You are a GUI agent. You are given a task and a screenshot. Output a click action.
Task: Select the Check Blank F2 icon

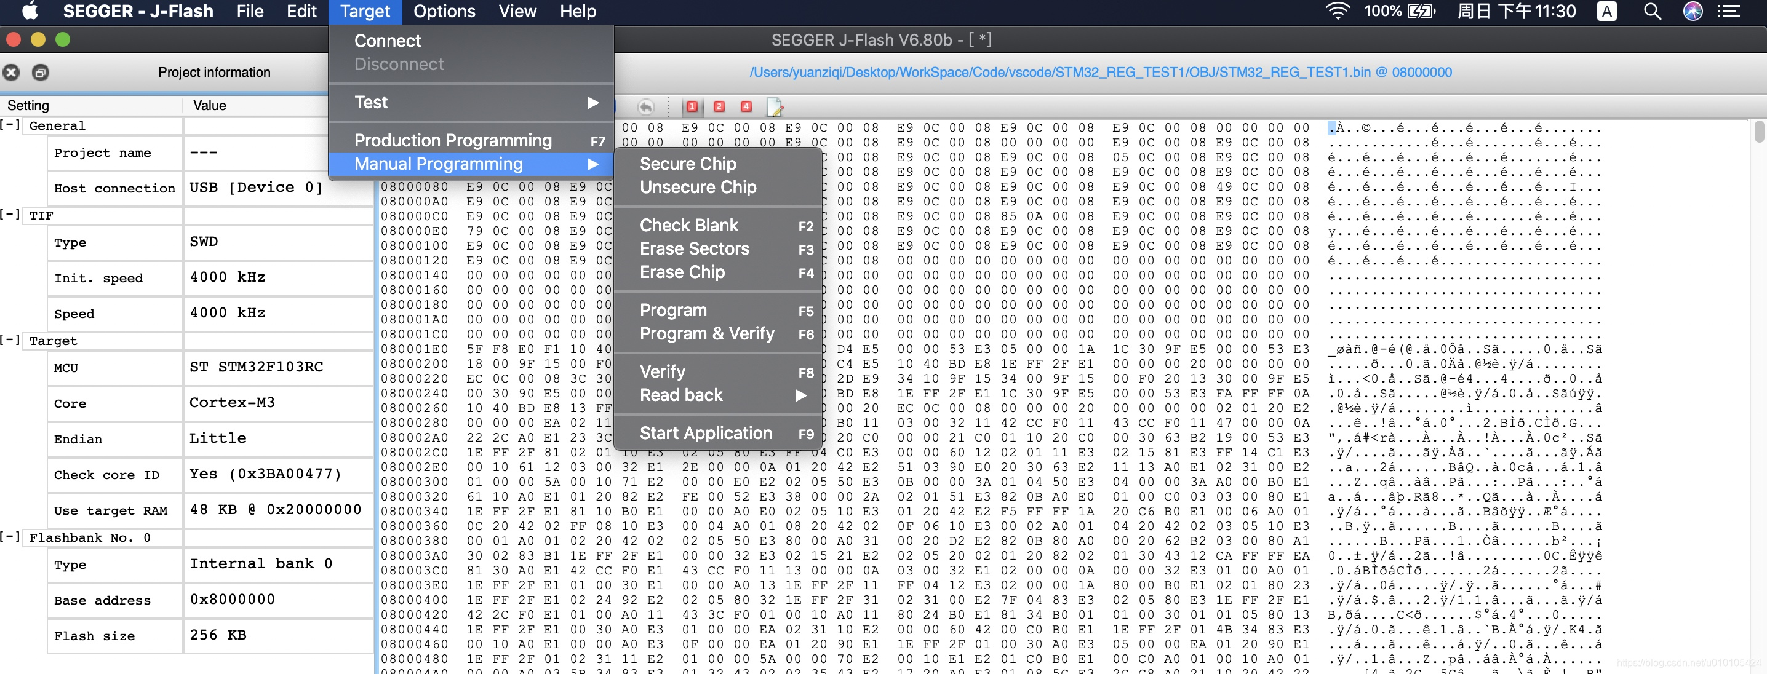pos(721,224)
